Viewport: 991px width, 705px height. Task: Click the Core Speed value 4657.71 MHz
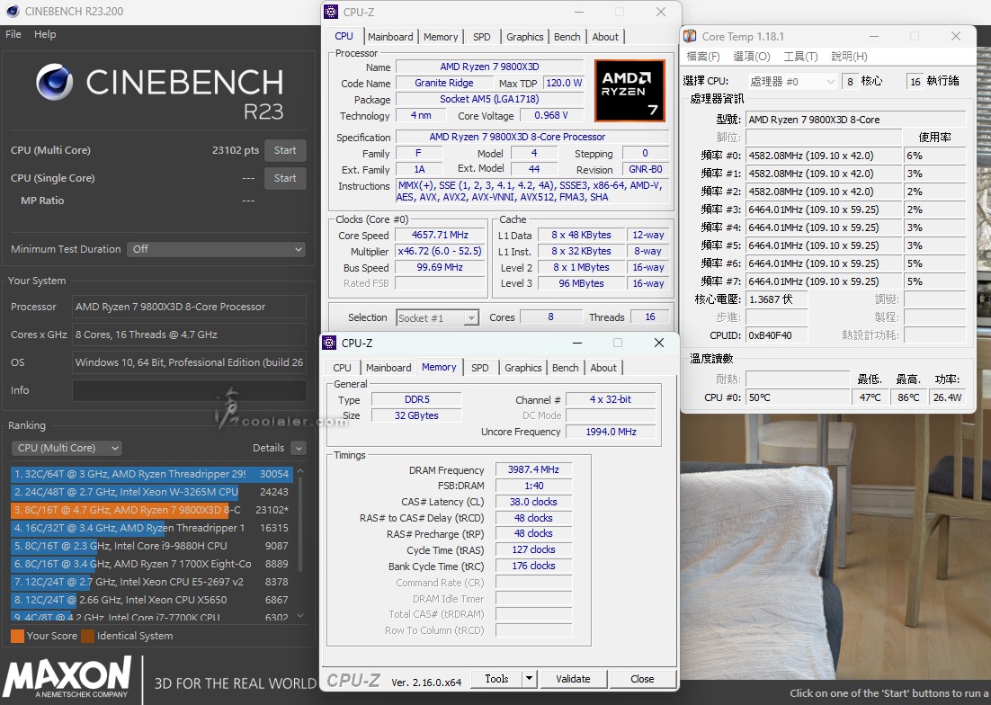point(440,235)
